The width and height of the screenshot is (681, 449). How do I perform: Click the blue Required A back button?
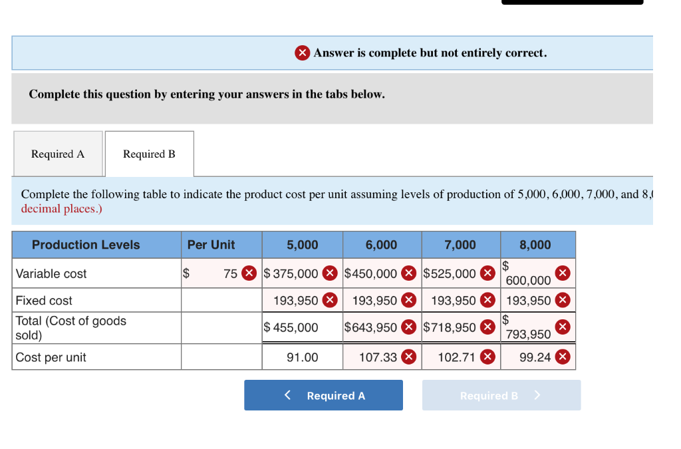323,395
